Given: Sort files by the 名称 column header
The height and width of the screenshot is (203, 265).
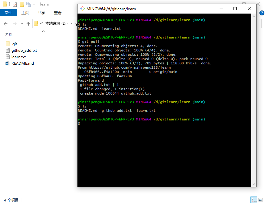Looking at the screenshot, I should (9, 35).
